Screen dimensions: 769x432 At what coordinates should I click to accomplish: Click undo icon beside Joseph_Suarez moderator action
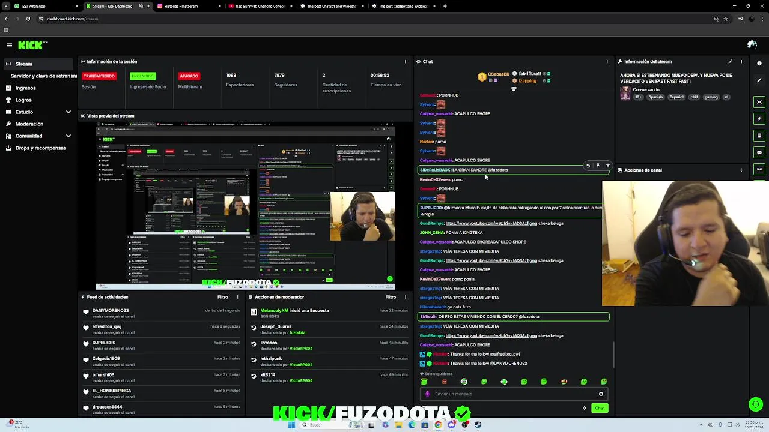[254, 329]
